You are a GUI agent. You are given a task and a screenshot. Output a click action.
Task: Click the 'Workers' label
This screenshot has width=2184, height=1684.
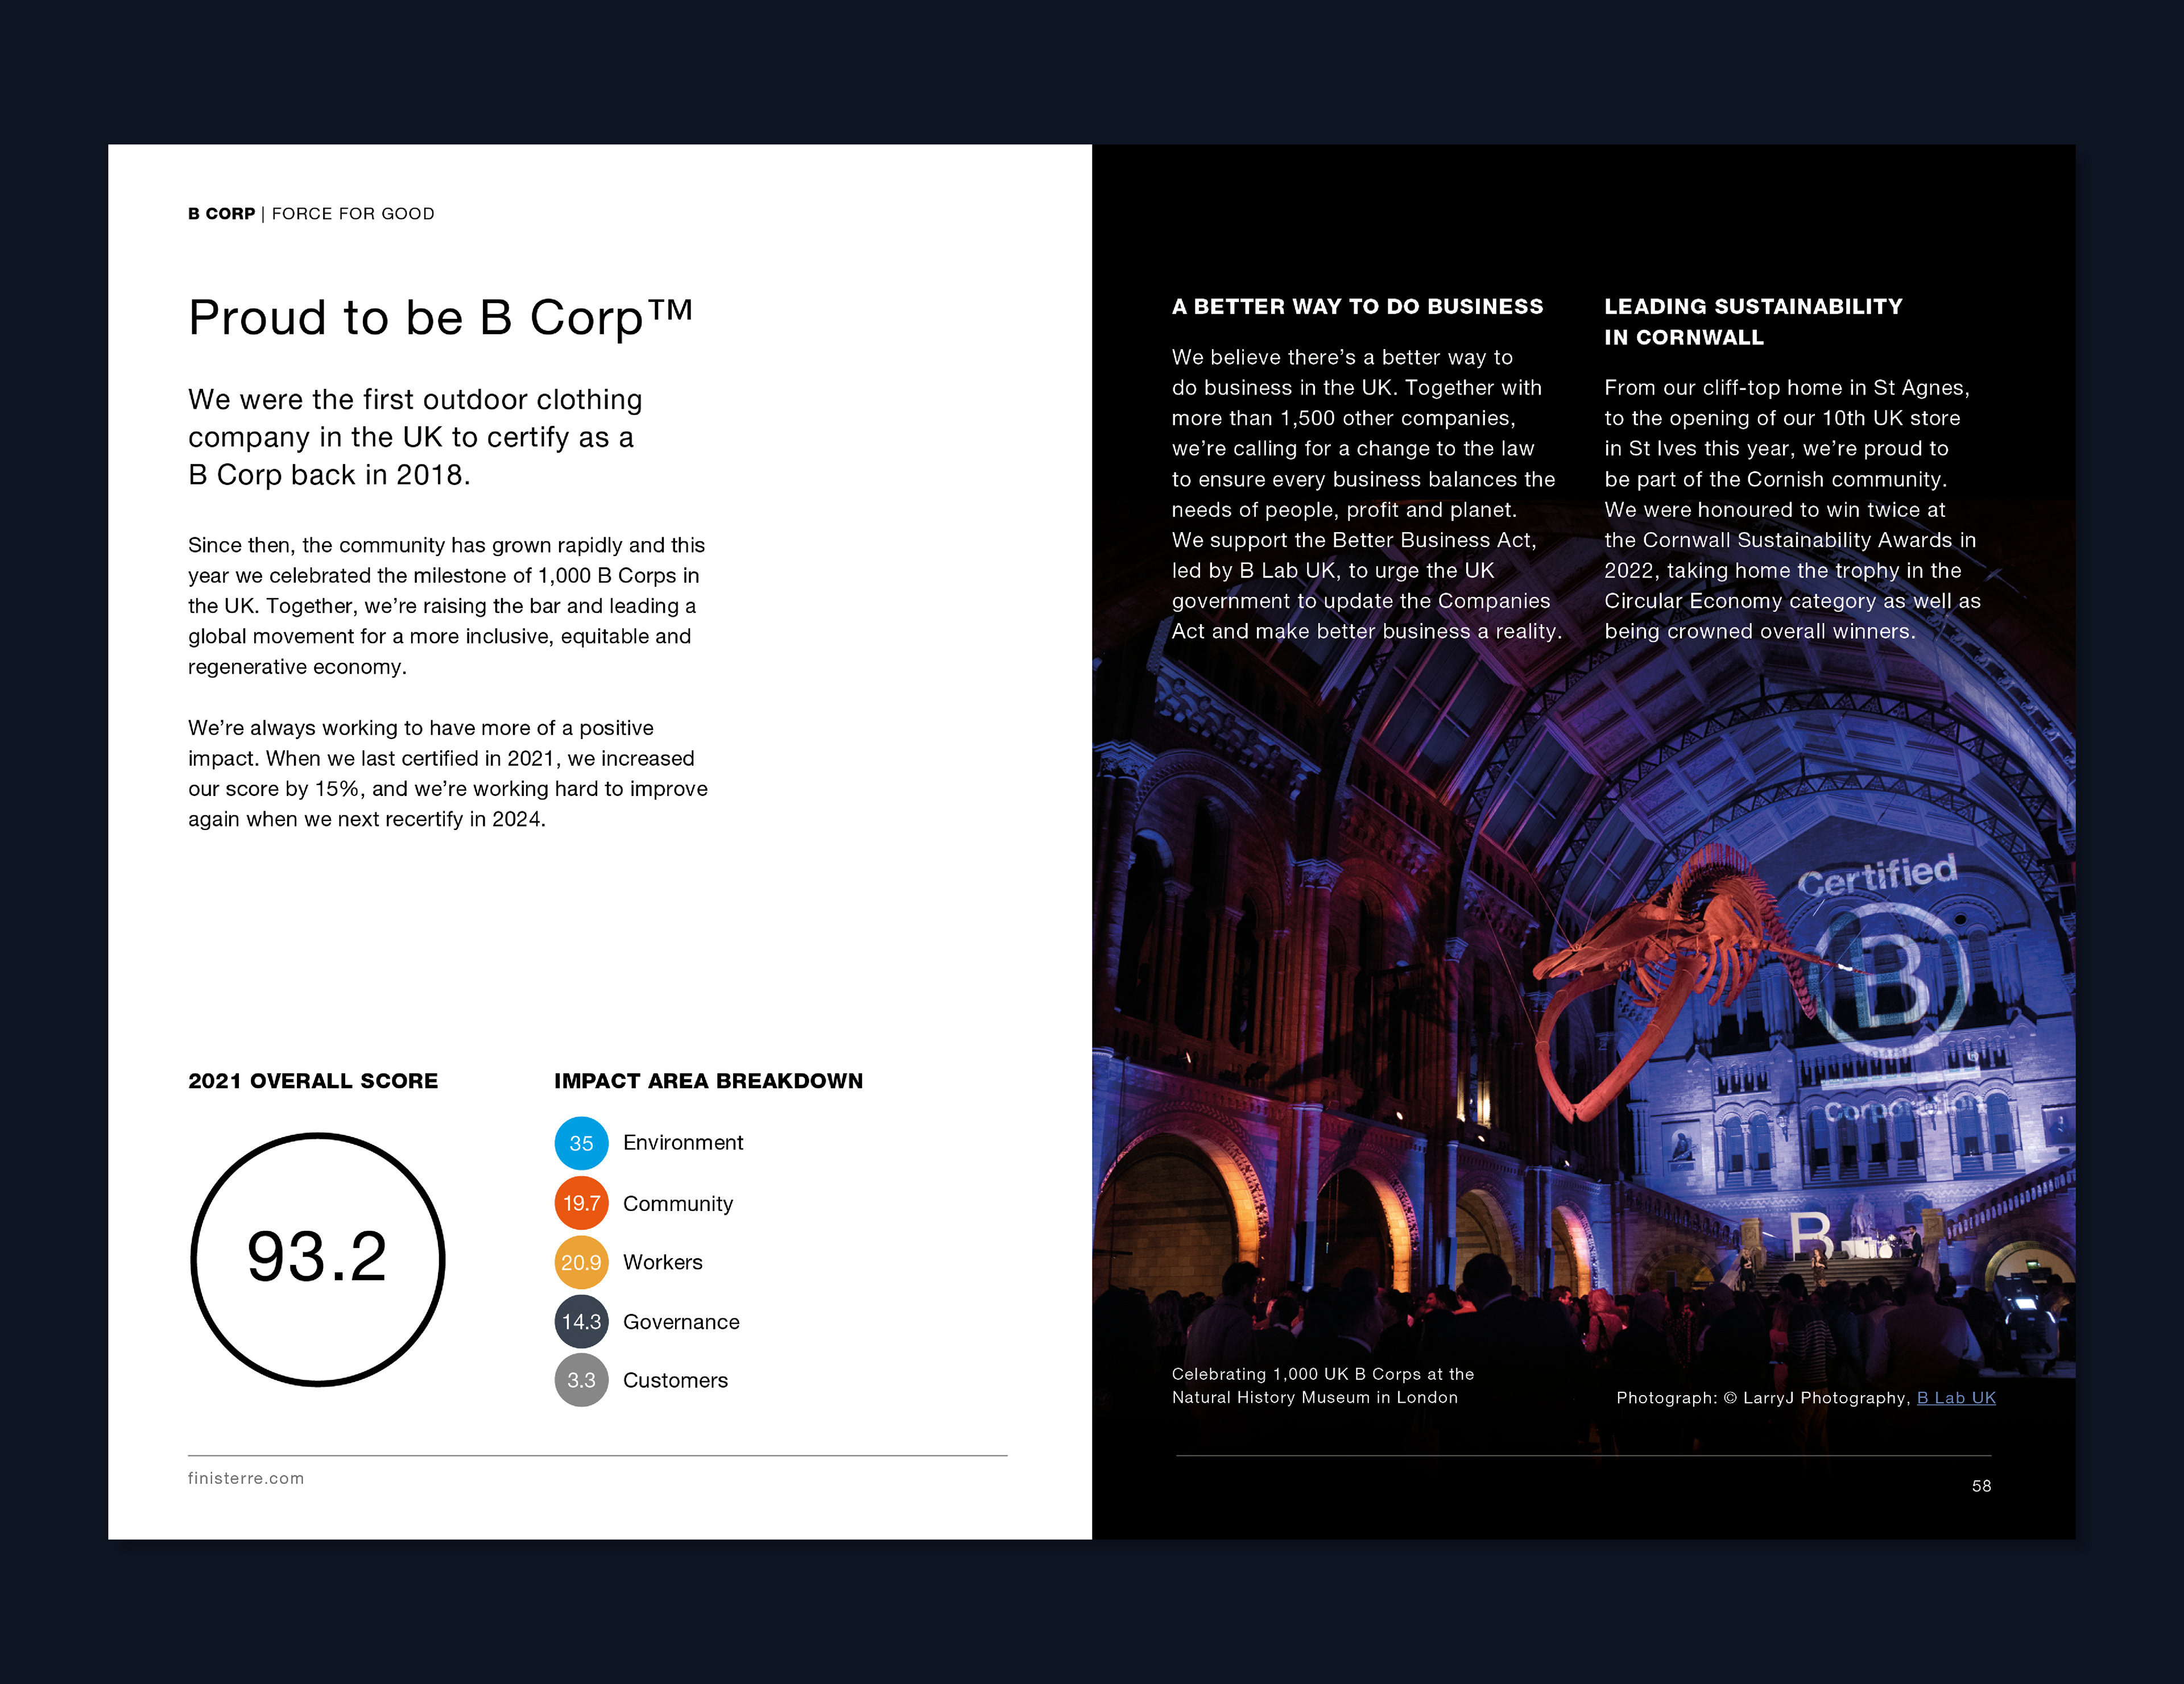[663, 1262]
